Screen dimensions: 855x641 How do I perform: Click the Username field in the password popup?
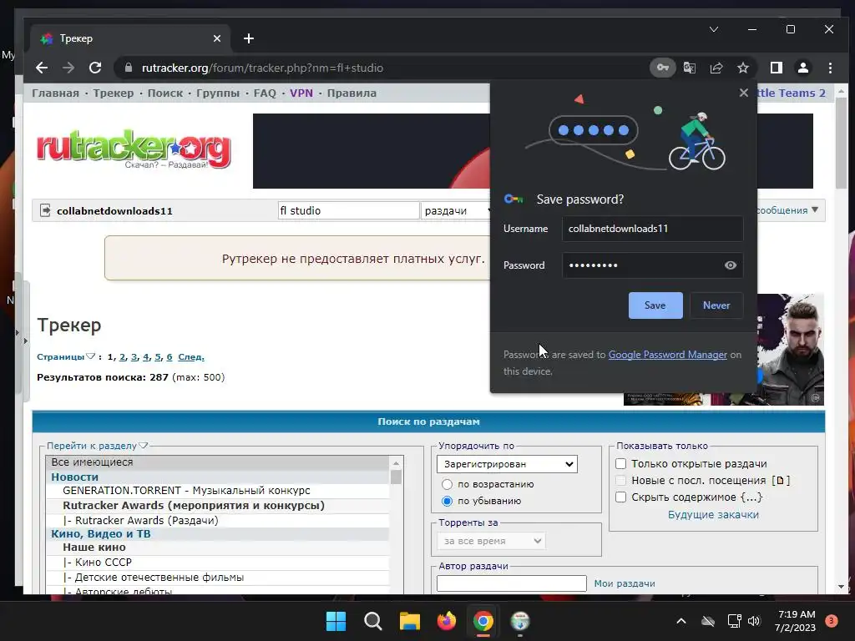click(652, 229)
